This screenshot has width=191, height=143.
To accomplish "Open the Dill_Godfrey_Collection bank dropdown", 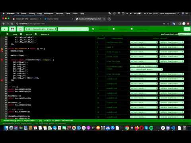I will coord(144,66).
